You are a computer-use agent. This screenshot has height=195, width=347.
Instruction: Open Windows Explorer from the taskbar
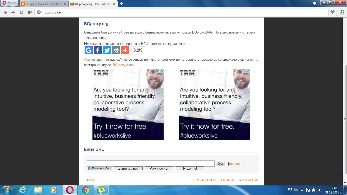click(x=38, y=190)
